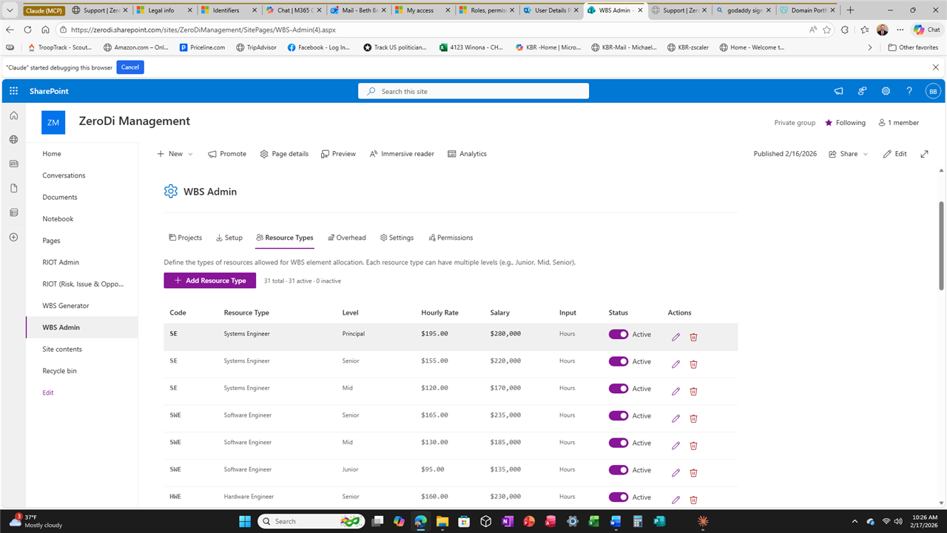
Task: Disable the Active status on Hardware Engineer Senior
Action: [x=619, y=497]
